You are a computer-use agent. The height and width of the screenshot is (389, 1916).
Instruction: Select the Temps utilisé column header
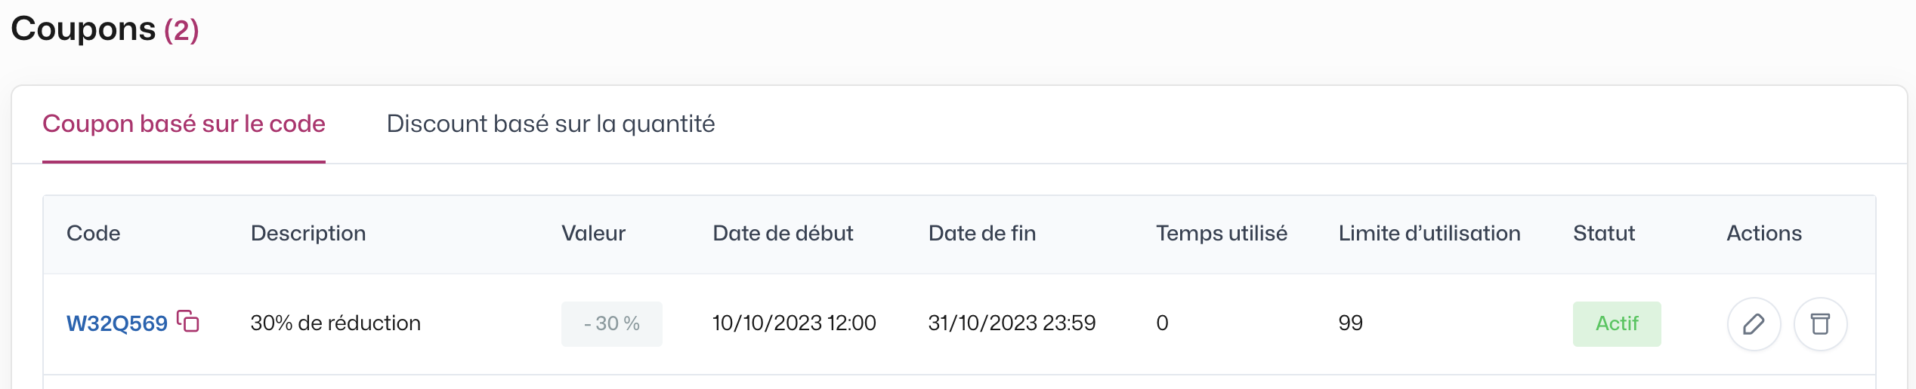1222,234
